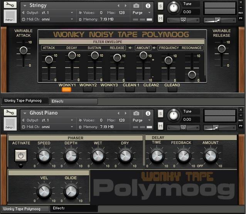The height and width of the screenshot is (214, 246).
Task: Click the wrench icon on Ghost Piano
Action: click(x=10, y=113)
